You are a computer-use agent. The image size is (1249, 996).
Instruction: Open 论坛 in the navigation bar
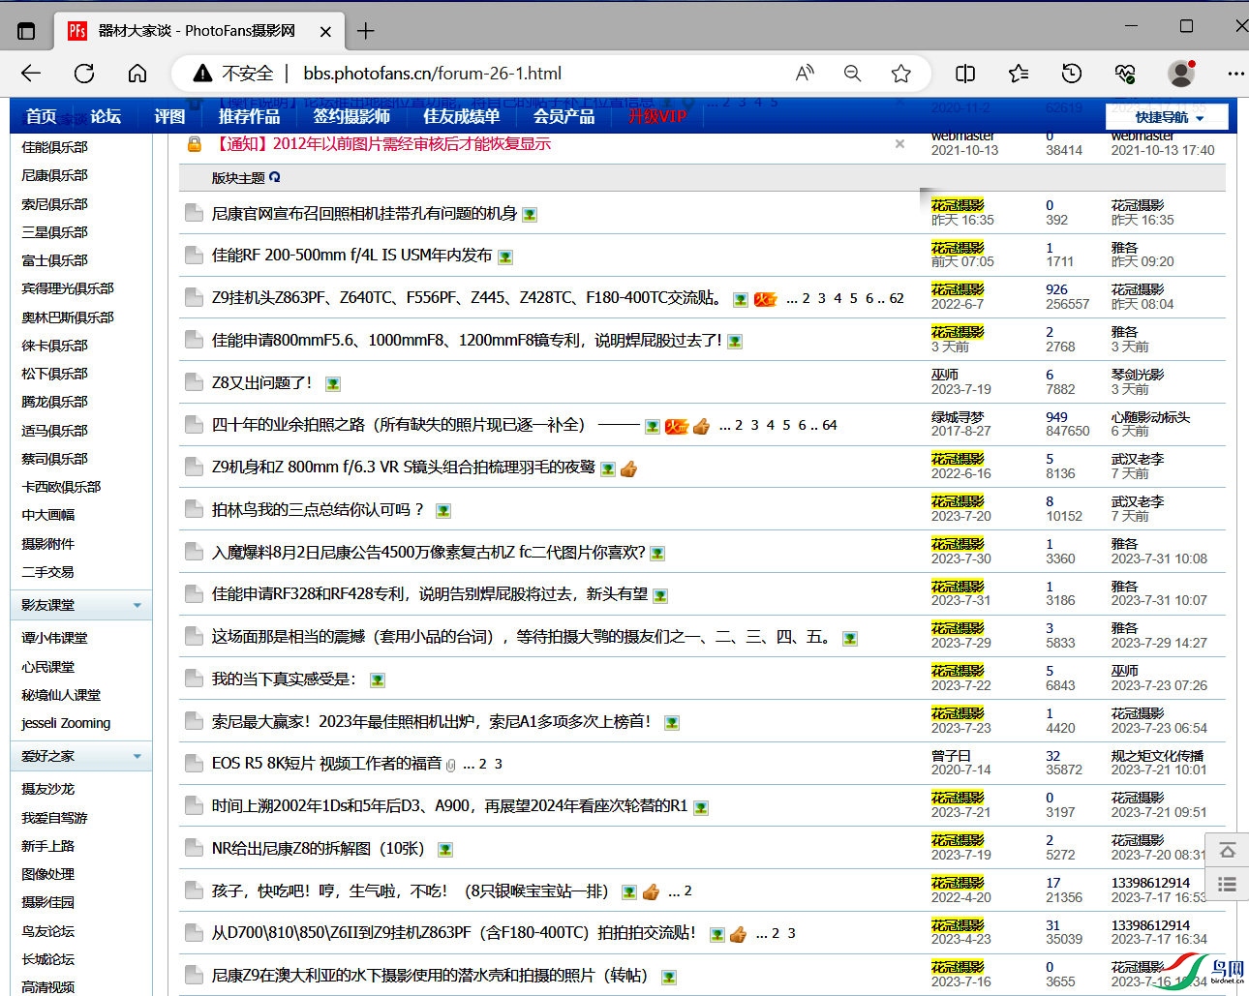(106, 116)
